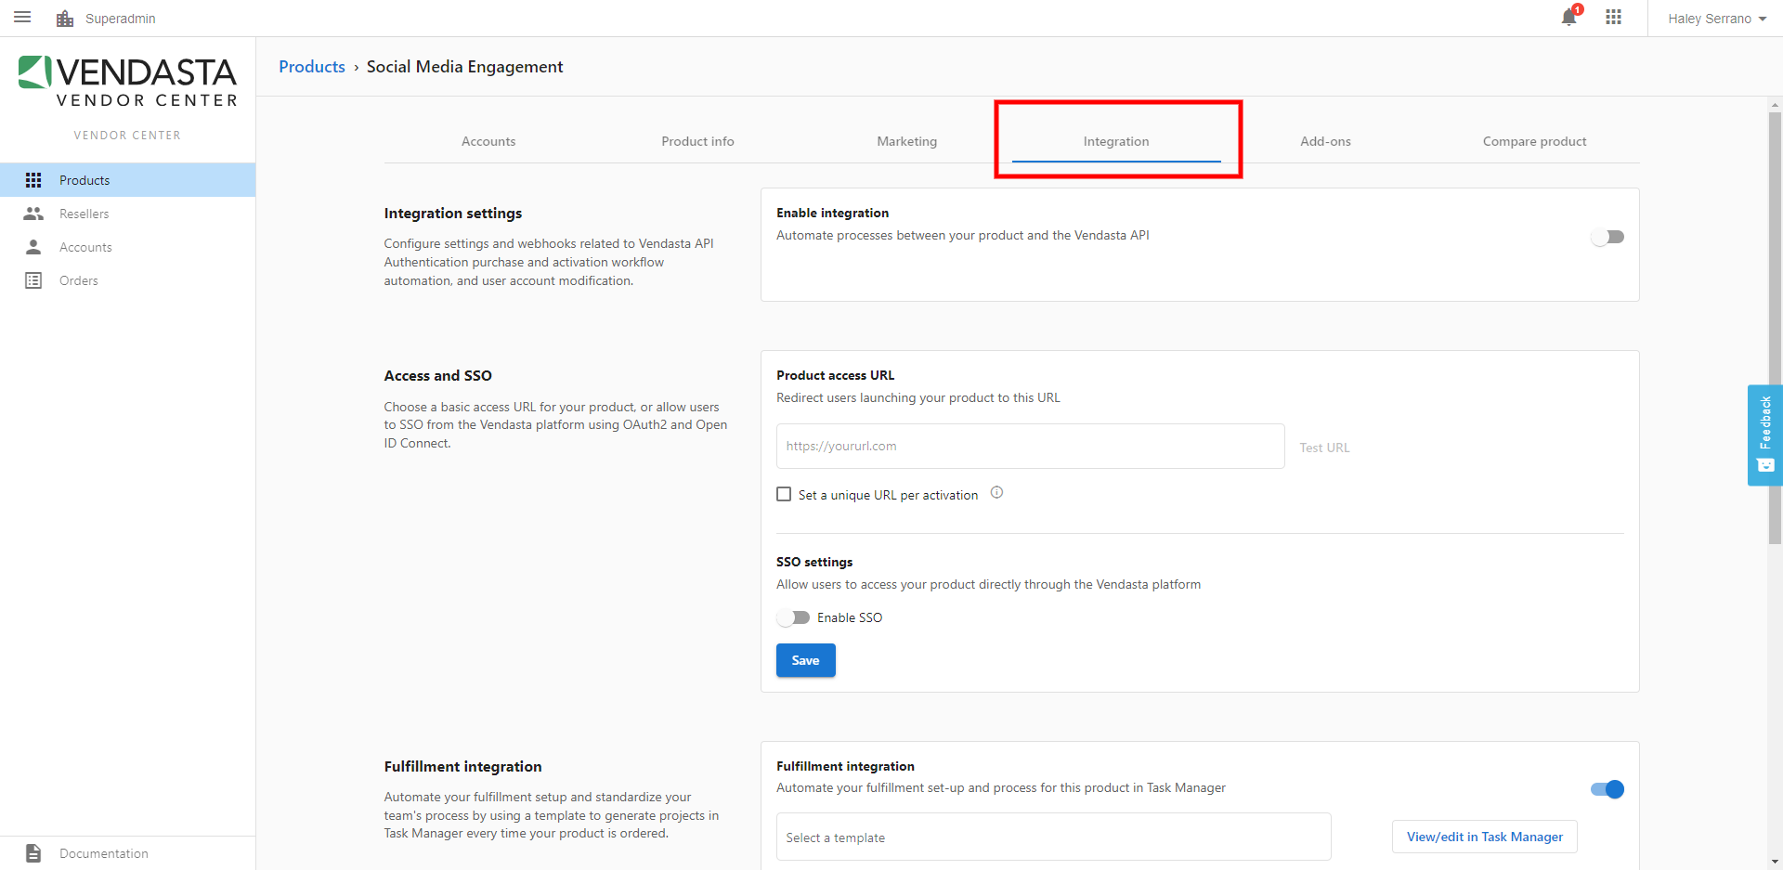Viewport: 1783px width, 870px height.
Task: Turn off Fulfillment integration toggle
Action: tap(1607, 789)
